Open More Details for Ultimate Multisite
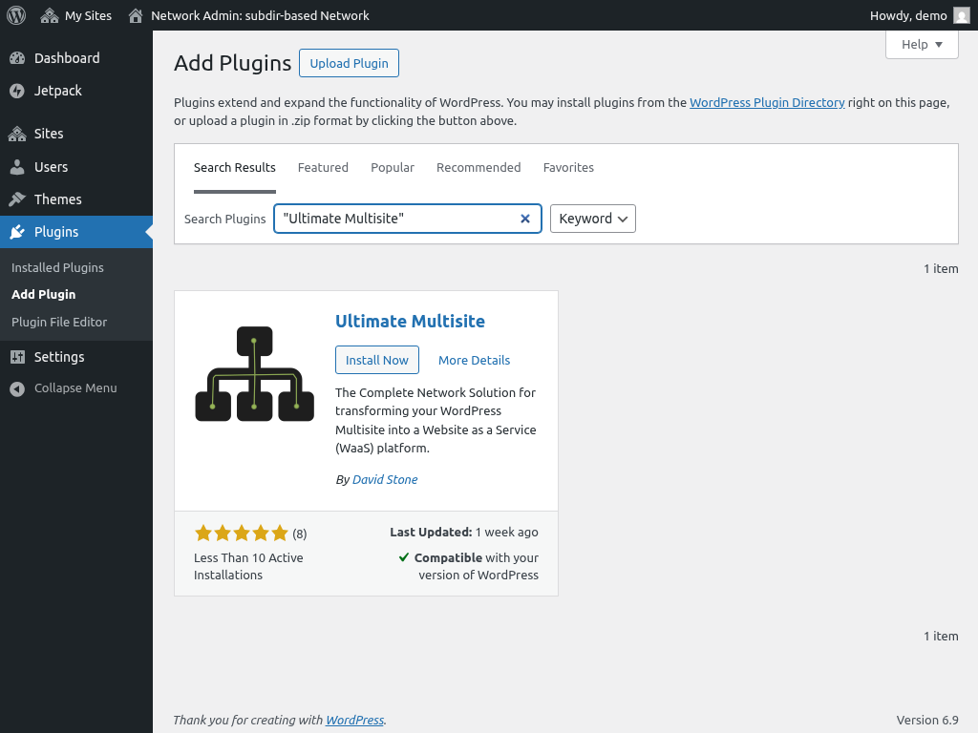 [474, 360]
